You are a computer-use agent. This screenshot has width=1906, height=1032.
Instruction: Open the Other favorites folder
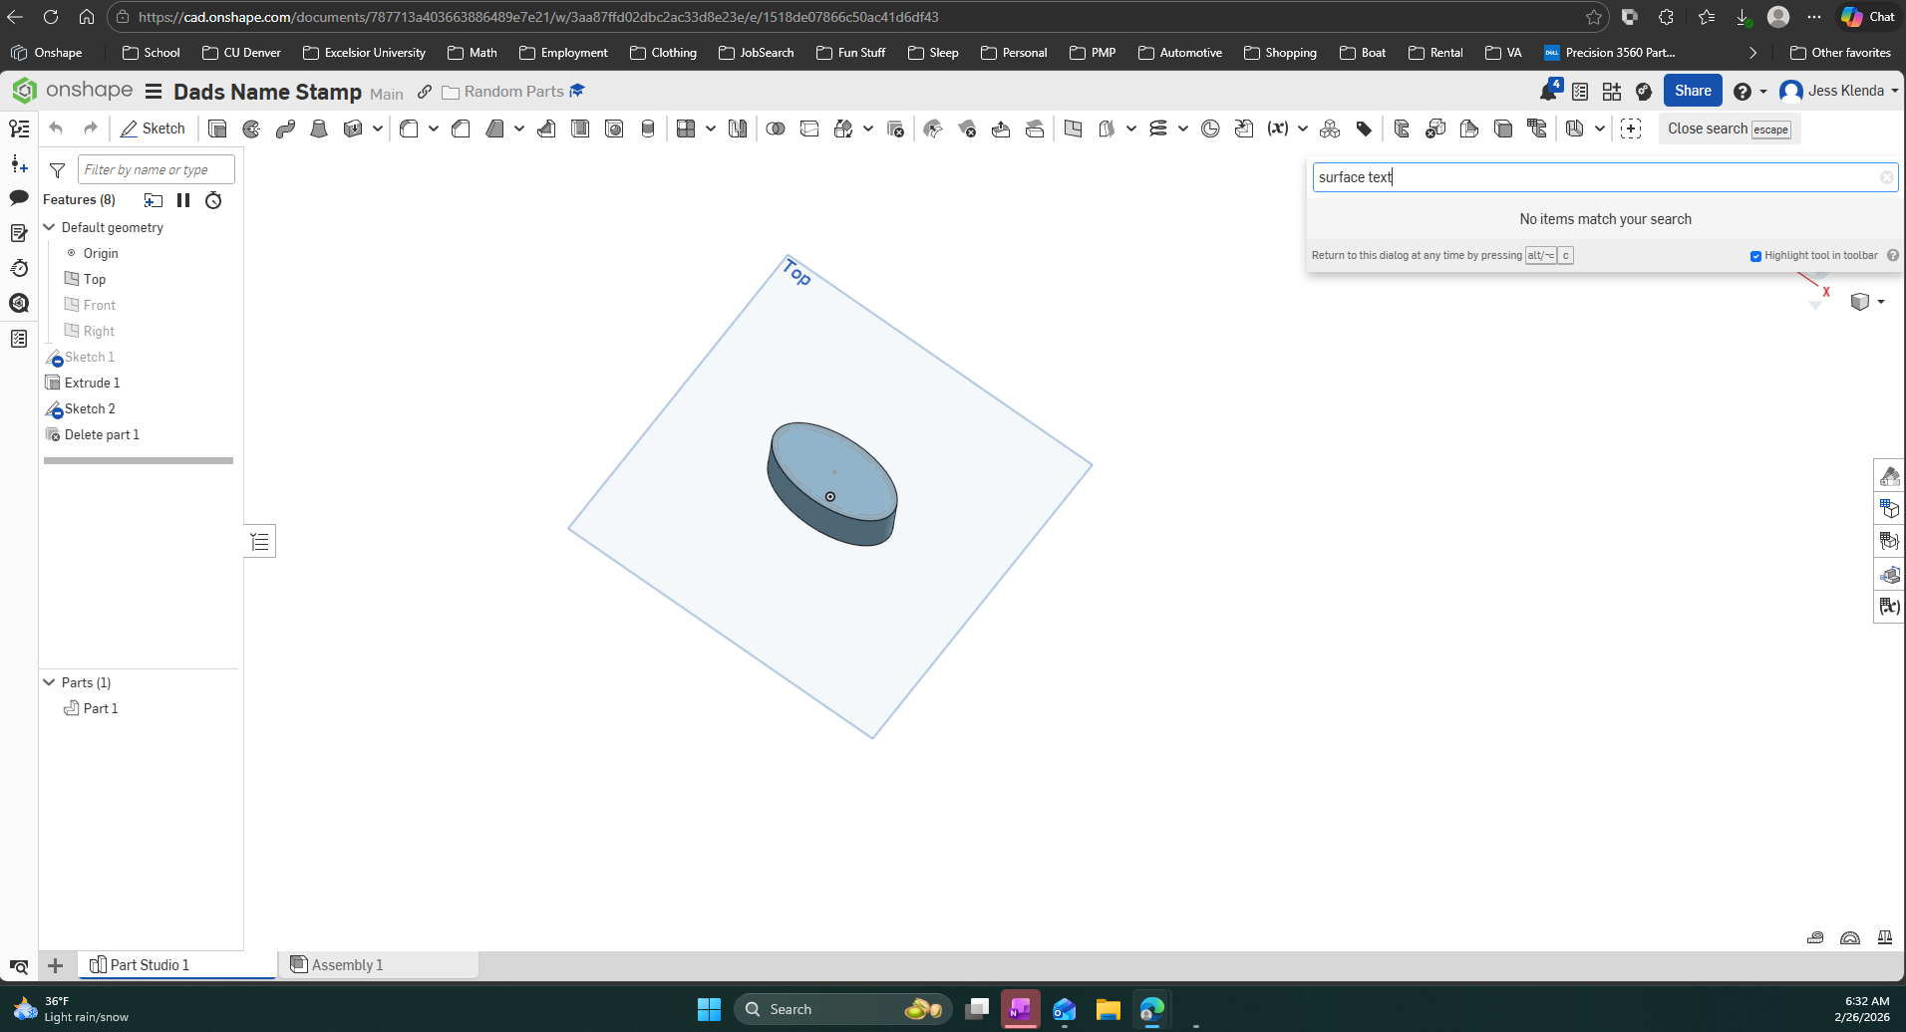pyautogui.click(x=1840, y=53)
